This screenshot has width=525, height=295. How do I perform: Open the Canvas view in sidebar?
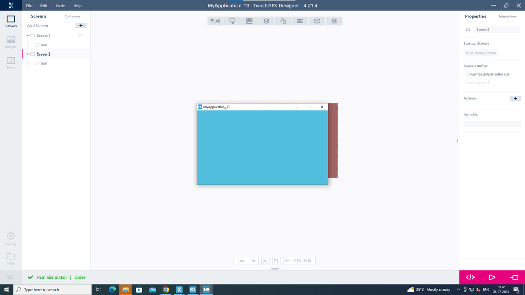11,22
